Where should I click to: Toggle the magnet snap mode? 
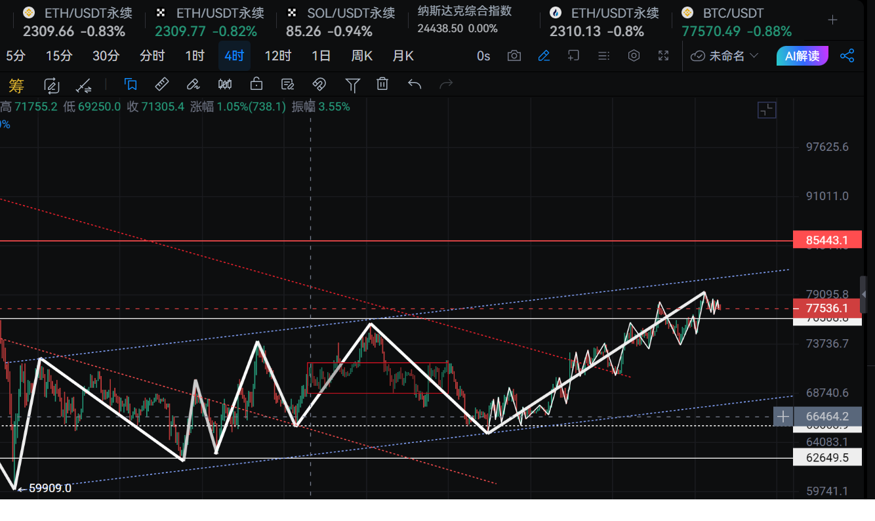(319, 84)
